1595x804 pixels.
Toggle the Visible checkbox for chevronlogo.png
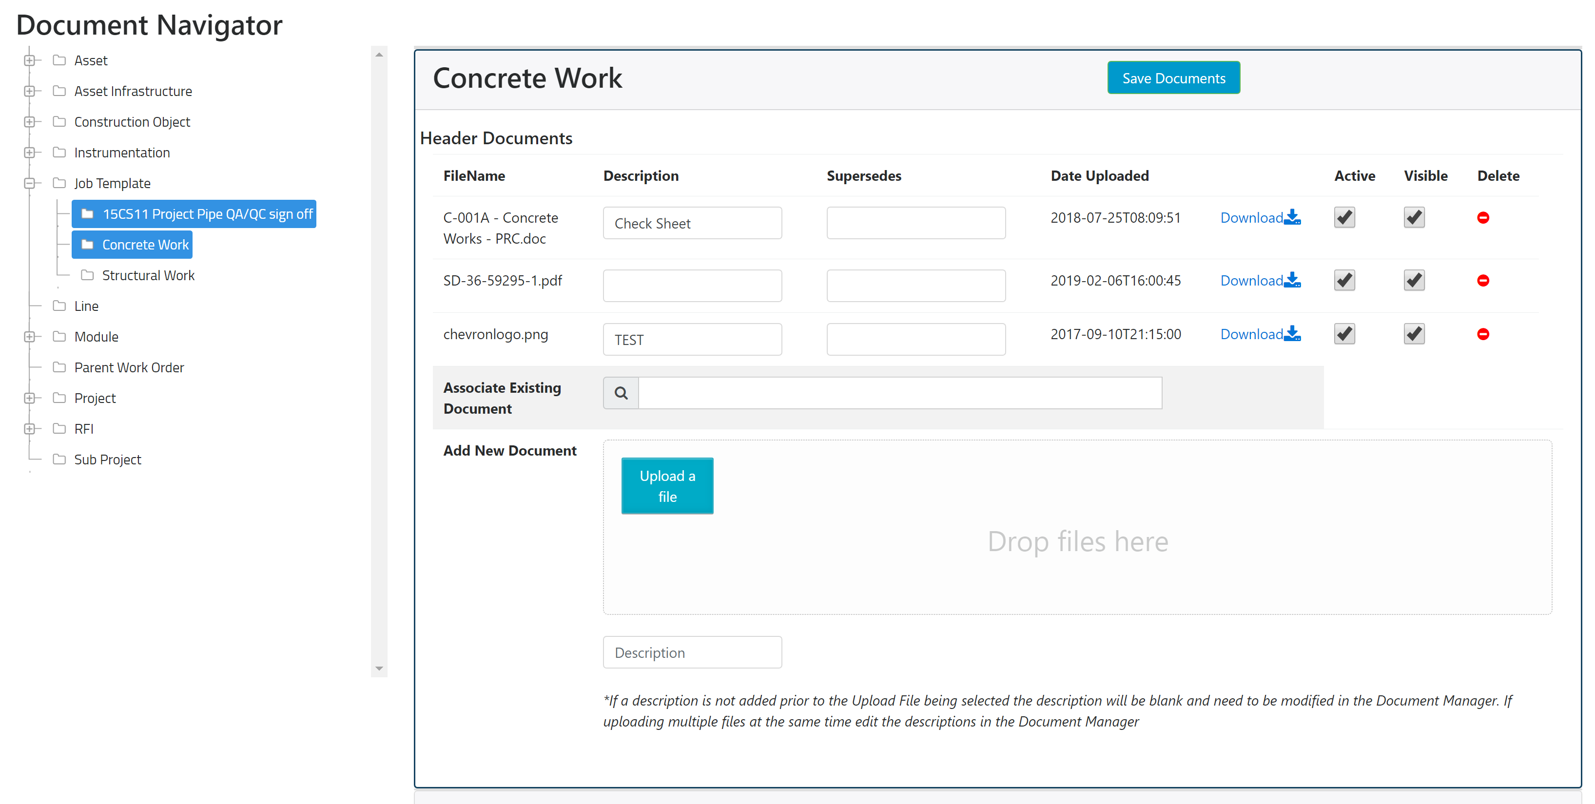(1414, 334)
